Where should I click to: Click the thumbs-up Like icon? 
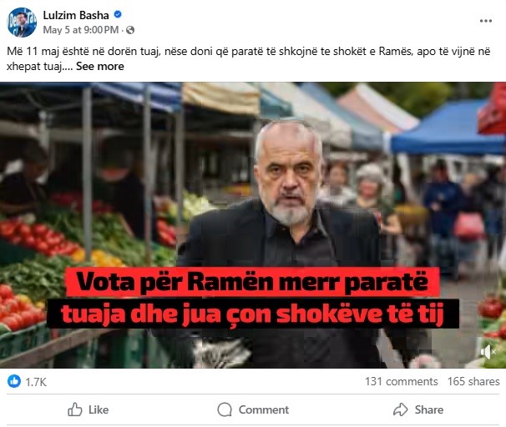(75, 409)
